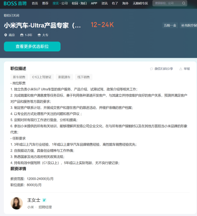Click text 职位底薪: 8000元/月
Viewport: 197px width, 216px height.
pos(26,185)
